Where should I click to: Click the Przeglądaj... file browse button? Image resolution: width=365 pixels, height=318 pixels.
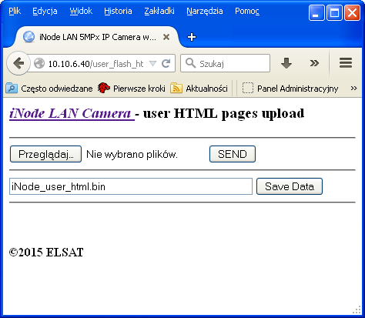click(x=45, y=154)
